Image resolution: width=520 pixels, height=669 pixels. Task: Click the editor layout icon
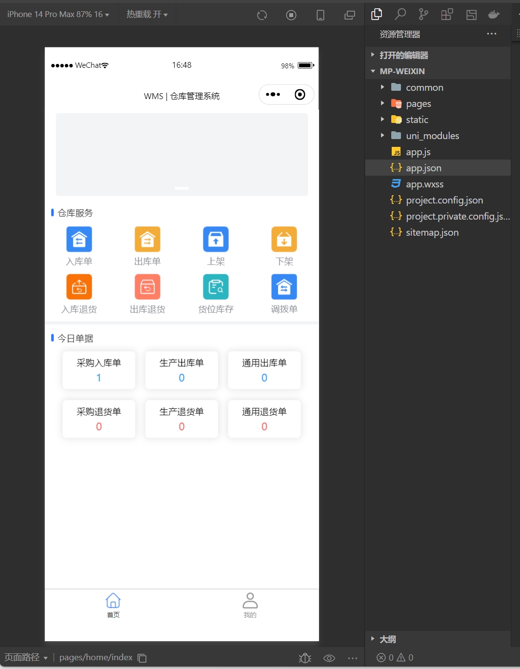click(x=471, y=15)
